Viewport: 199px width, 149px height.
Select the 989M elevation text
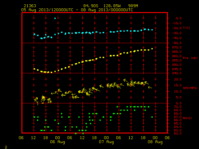[133, 6]
